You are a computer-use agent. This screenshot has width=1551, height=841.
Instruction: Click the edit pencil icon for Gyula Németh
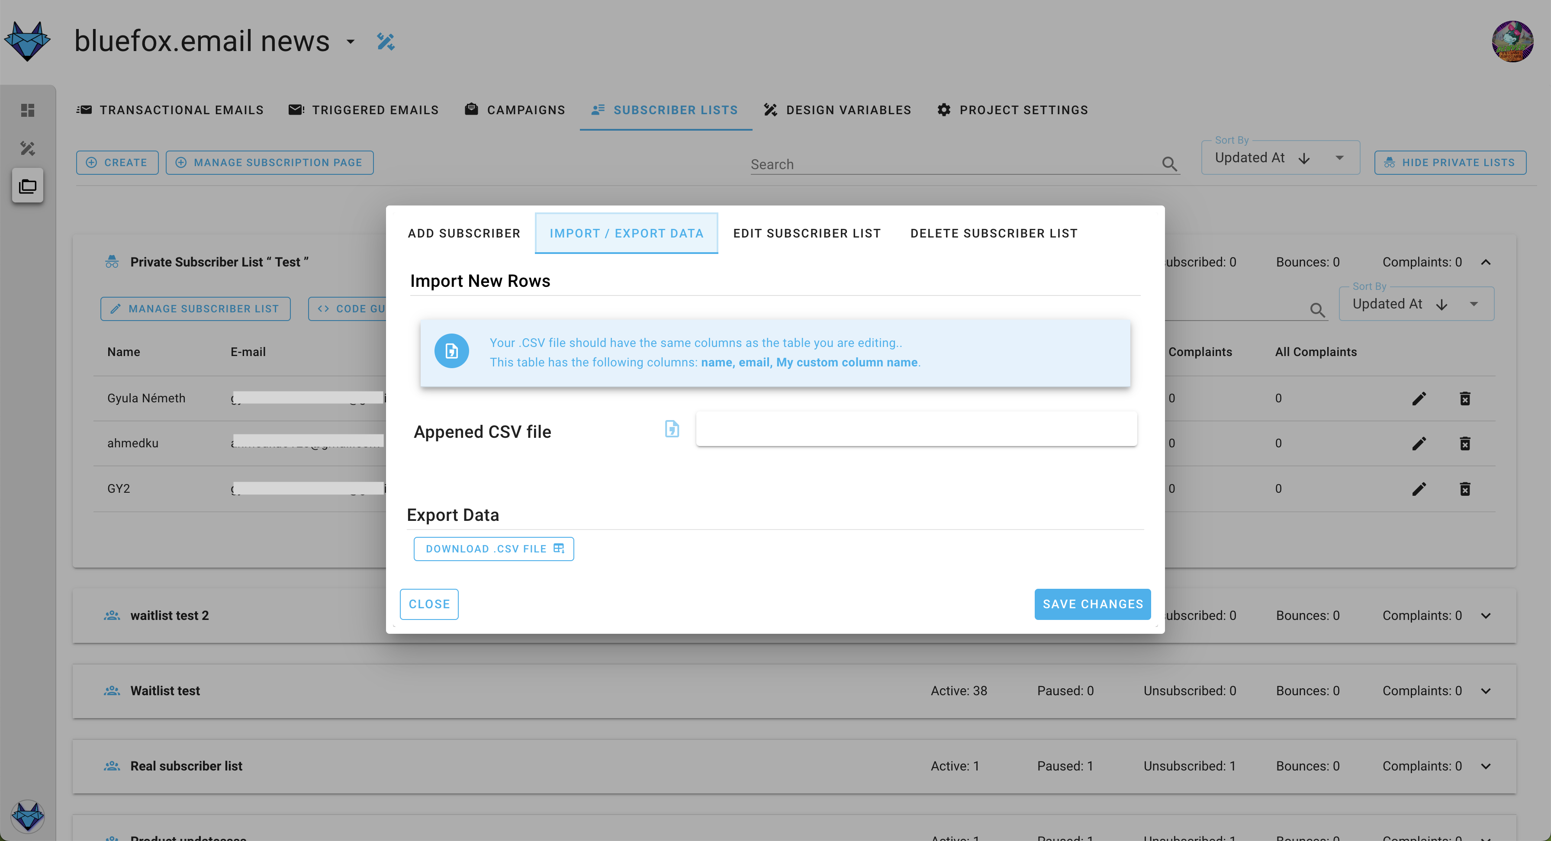coord(1419,398)
